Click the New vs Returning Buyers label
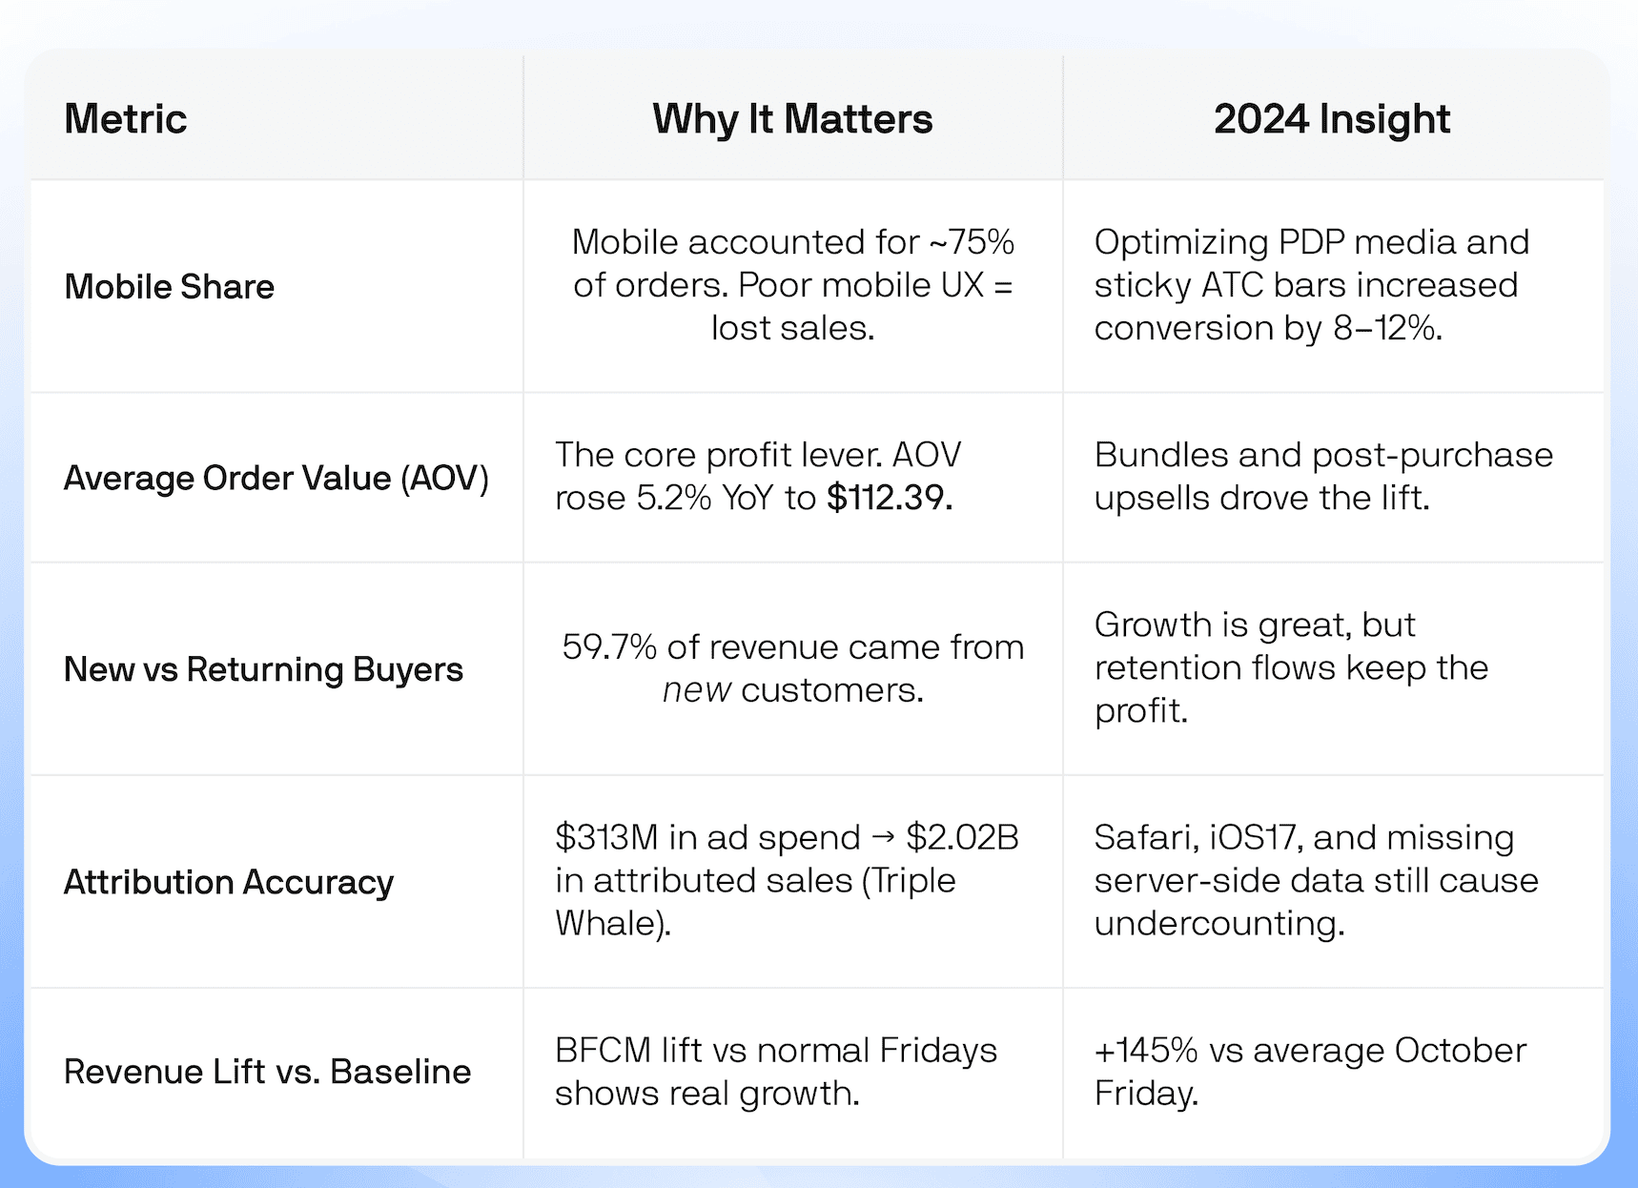Image resolution: width=1638 pixels, height=1188 pixels. pos(263,669)
